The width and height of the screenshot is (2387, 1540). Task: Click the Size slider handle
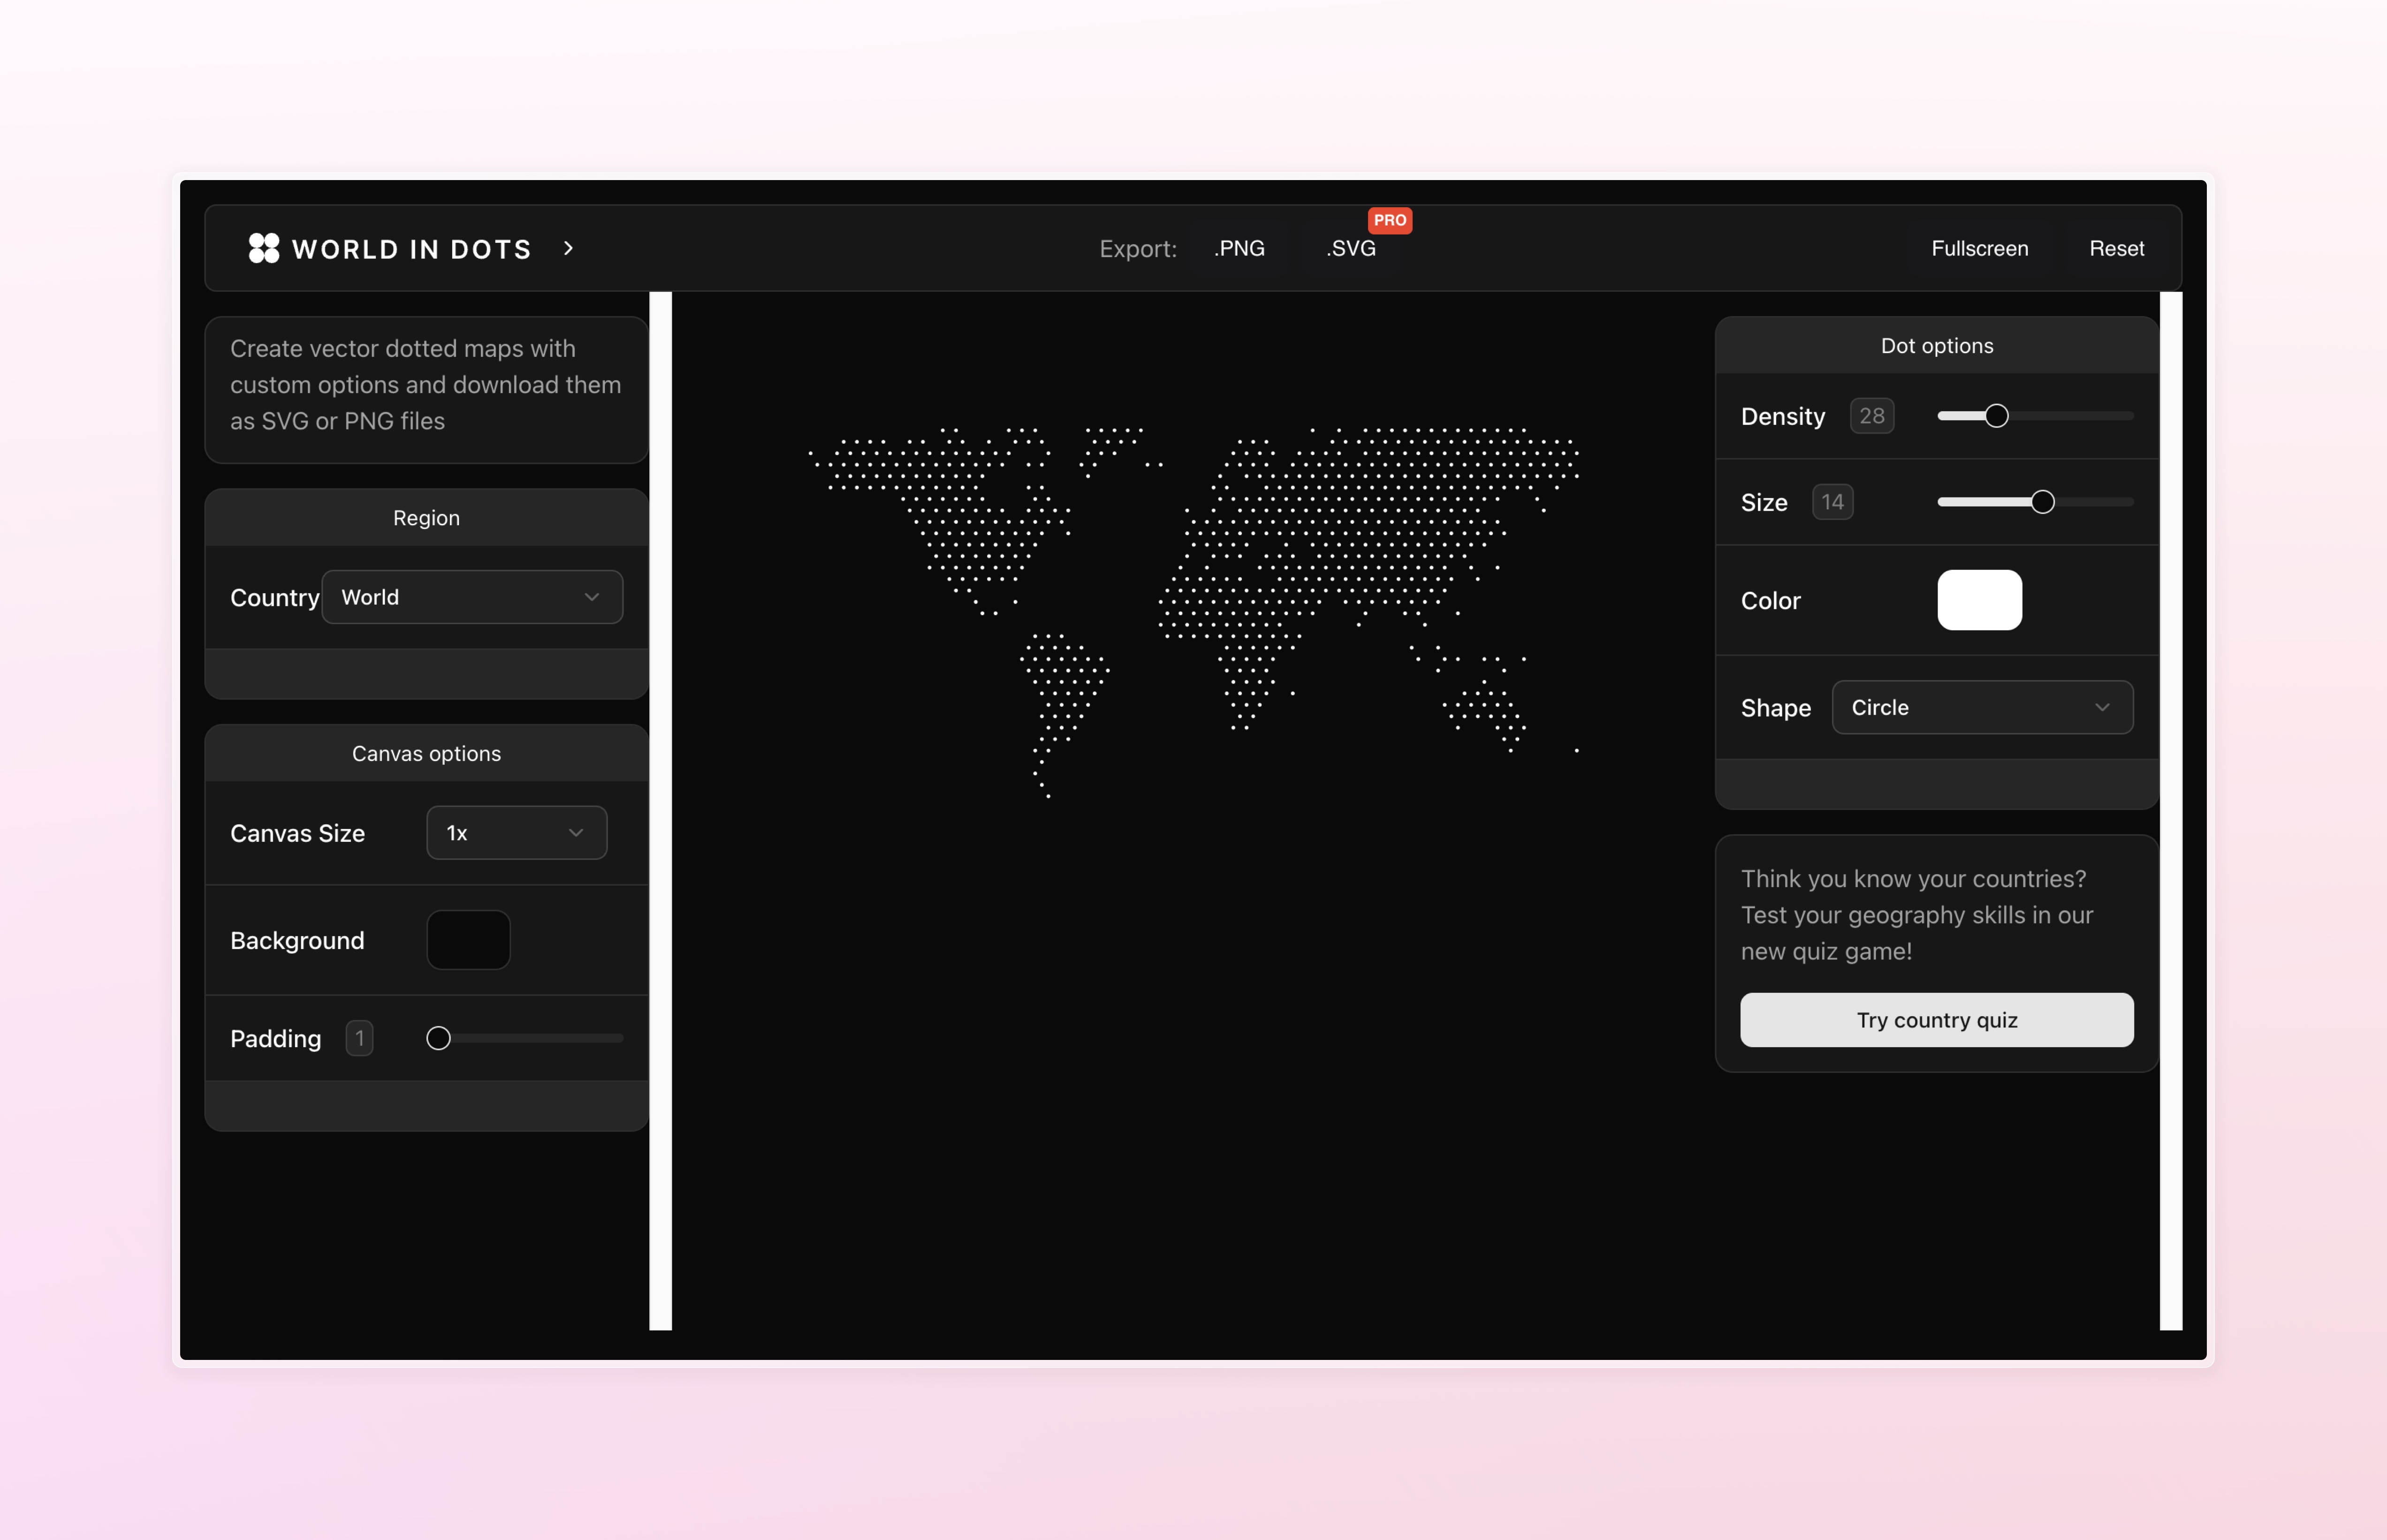[2043, 502]
